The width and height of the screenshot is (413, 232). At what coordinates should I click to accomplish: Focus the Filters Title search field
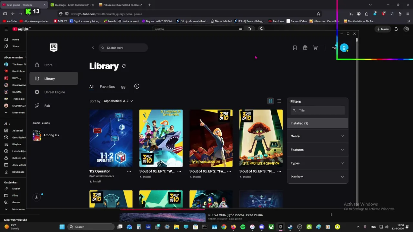click(x=317, y=111)
